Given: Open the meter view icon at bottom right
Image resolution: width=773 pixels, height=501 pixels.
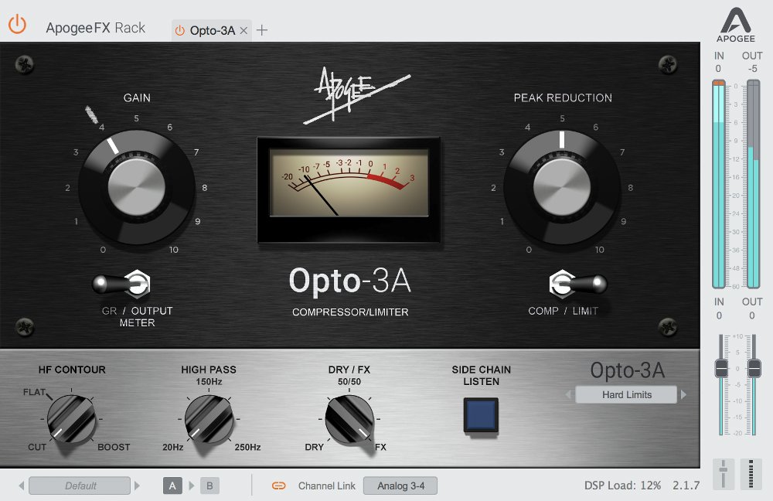Looking at the screenshot, I should (x=751, y=473).
